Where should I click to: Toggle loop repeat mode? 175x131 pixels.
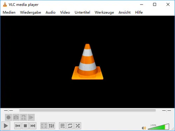click(x=70, y=126)
